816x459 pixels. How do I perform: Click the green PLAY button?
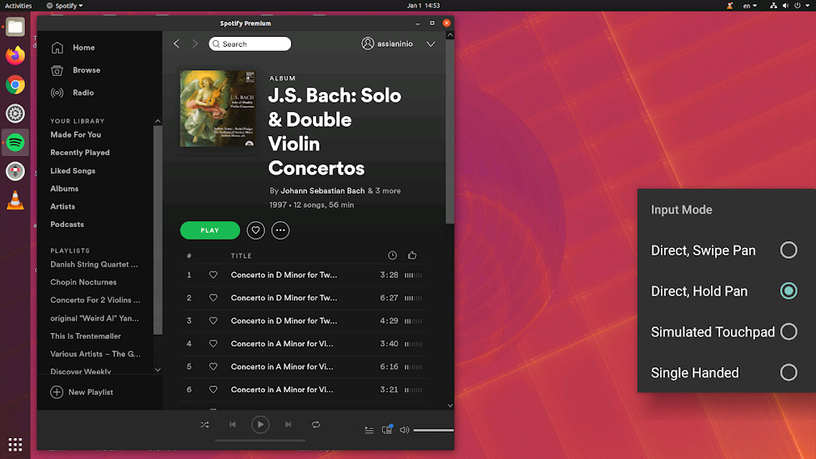[x=209, y=230]
